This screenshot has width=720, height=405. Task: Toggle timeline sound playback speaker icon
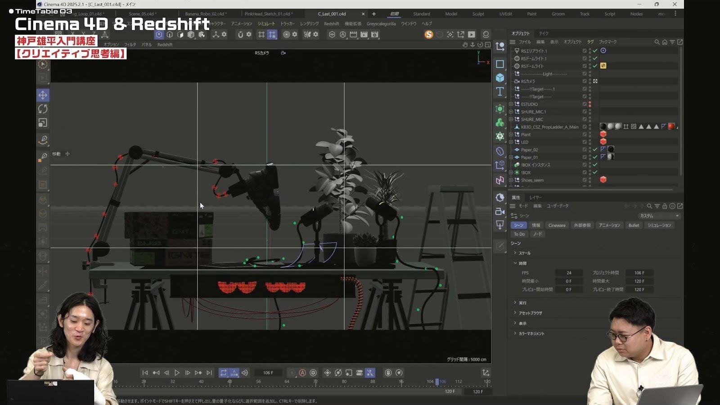pos(245,373)
